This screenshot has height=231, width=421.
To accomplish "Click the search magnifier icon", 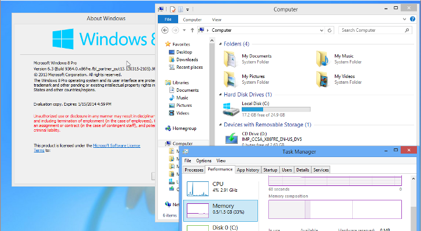I will 407,30.
